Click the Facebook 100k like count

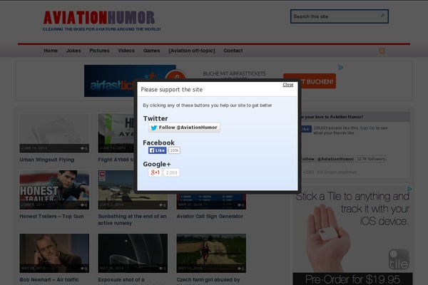[174, 150]
